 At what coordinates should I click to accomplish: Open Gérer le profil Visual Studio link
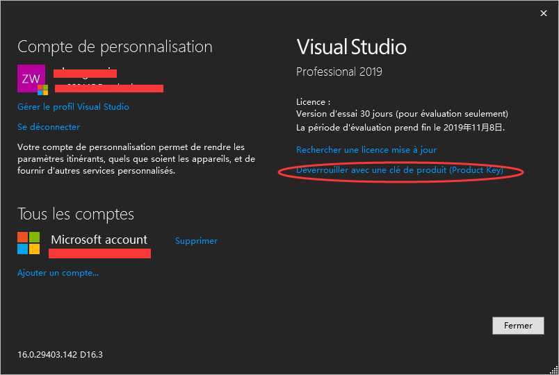click(73, 106)
